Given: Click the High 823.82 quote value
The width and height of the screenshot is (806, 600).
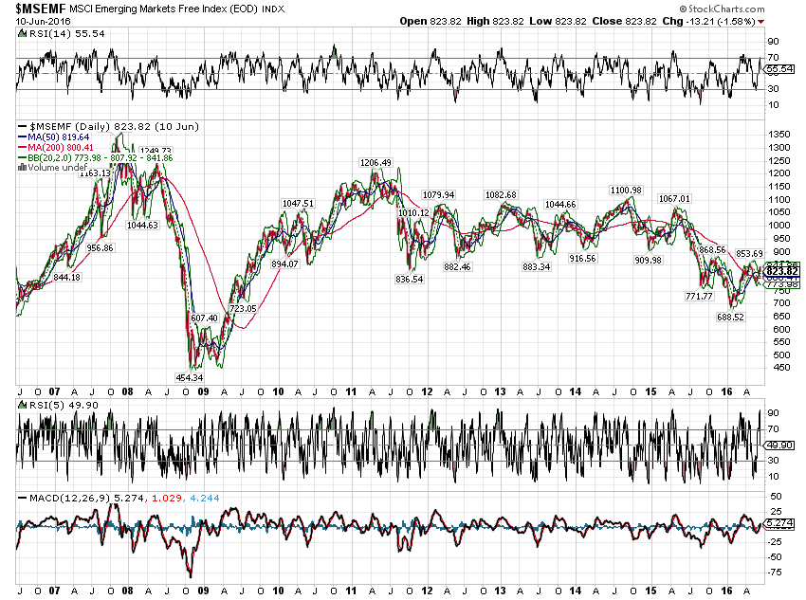Looking at the screenshot, I should [x=495, y=22].
